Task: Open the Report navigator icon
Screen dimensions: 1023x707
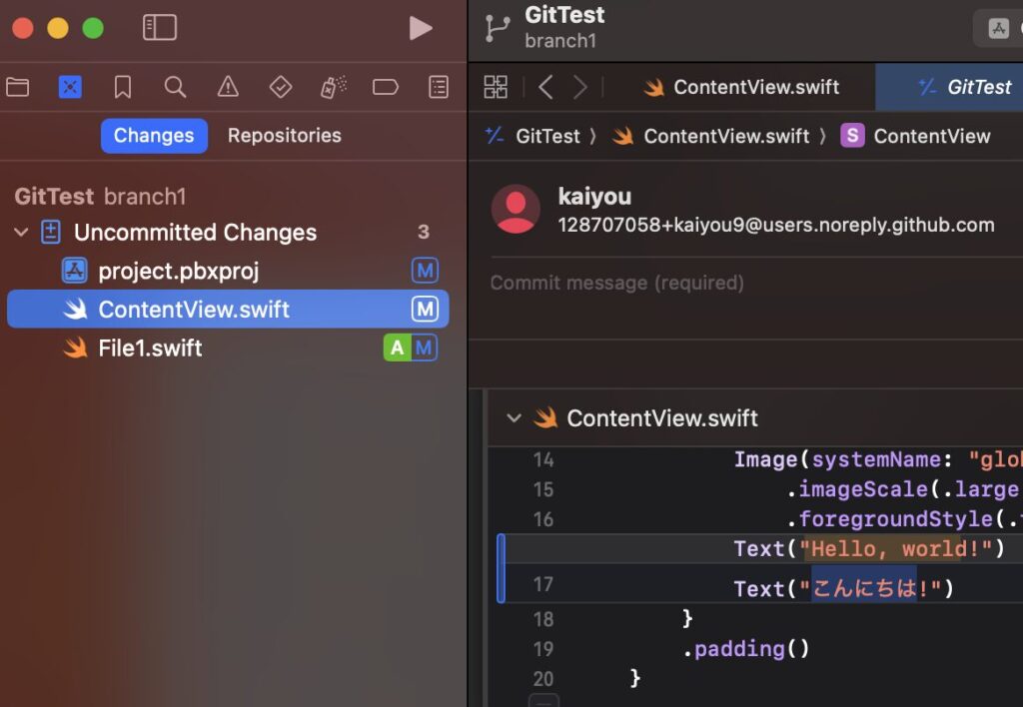Action: point(439,87)
